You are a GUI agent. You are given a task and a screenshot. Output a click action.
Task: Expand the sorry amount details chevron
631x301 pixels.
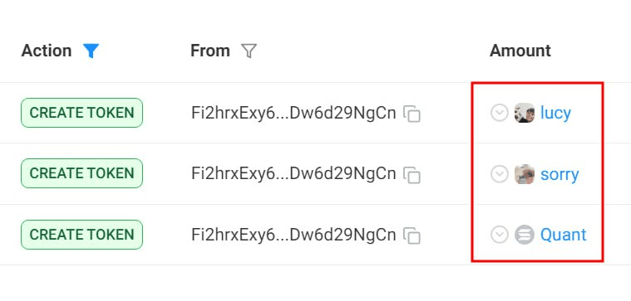(500, 174)
